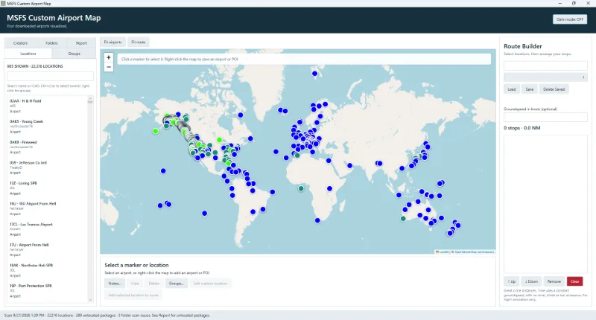The image size is (596, 320).
Task: Select the teal marker in West Africa
Action: [x=301, y=188]
